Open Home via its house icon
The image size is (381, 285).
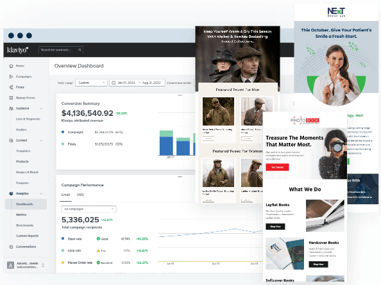pos(11,66)
